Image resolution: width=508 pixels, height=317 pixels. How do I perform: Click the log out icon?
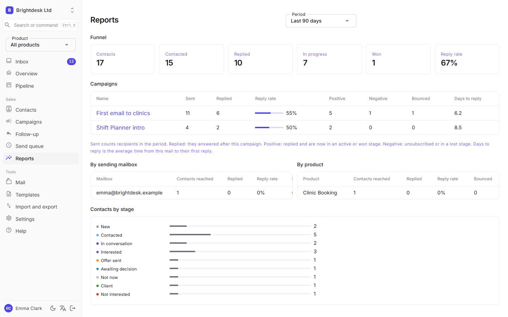[x=73, y=308]
